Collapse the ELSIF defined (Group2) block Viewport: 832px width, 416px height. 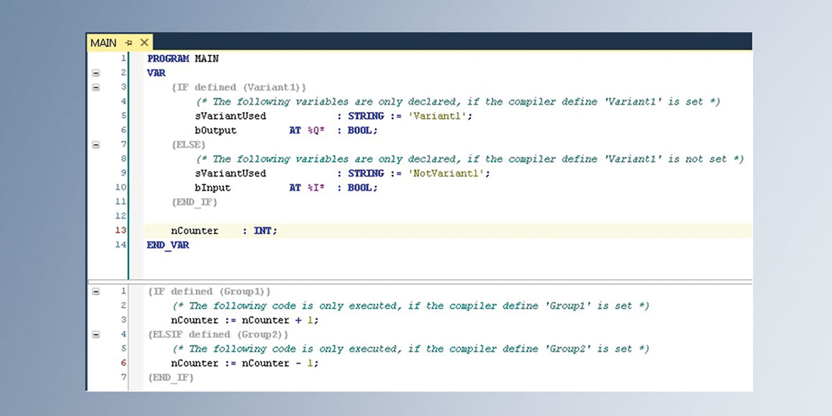96,335
